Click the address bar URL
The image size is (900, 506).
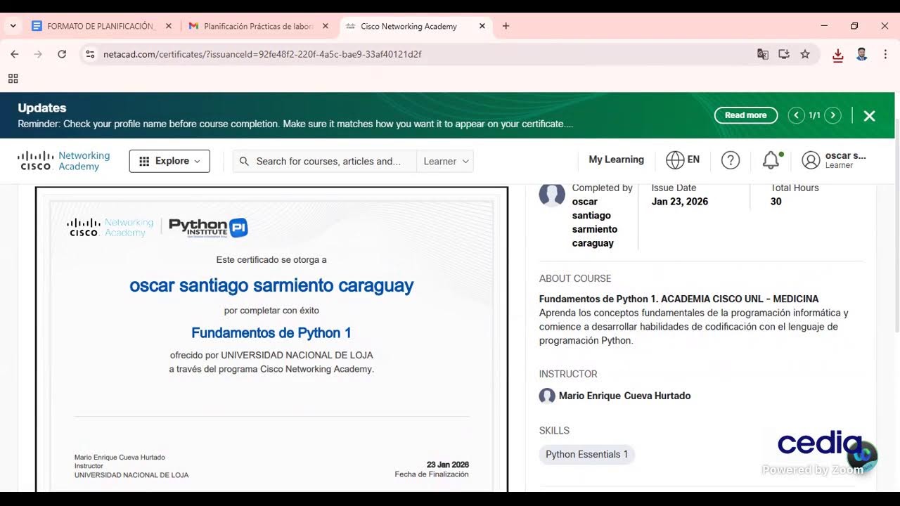click(262, 54)
